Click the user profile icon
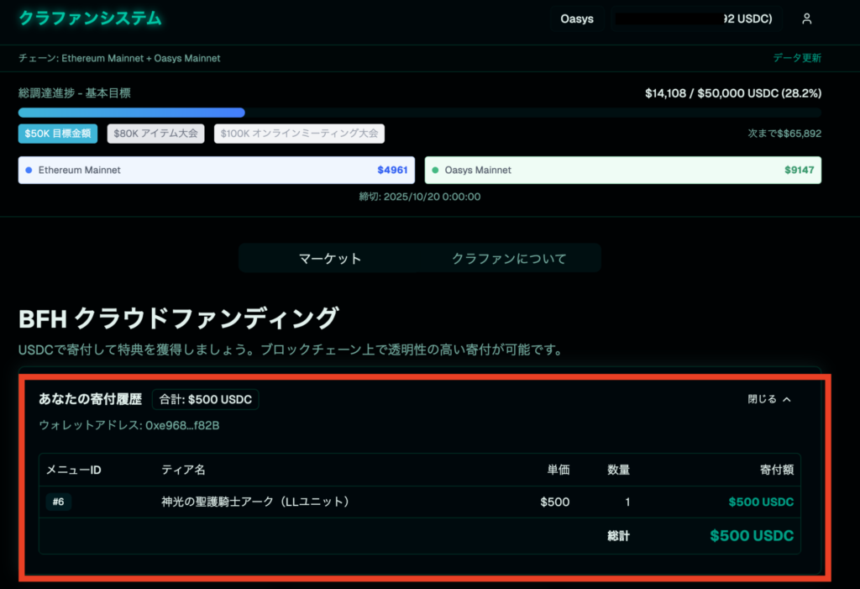 click(x=806, y=18)
